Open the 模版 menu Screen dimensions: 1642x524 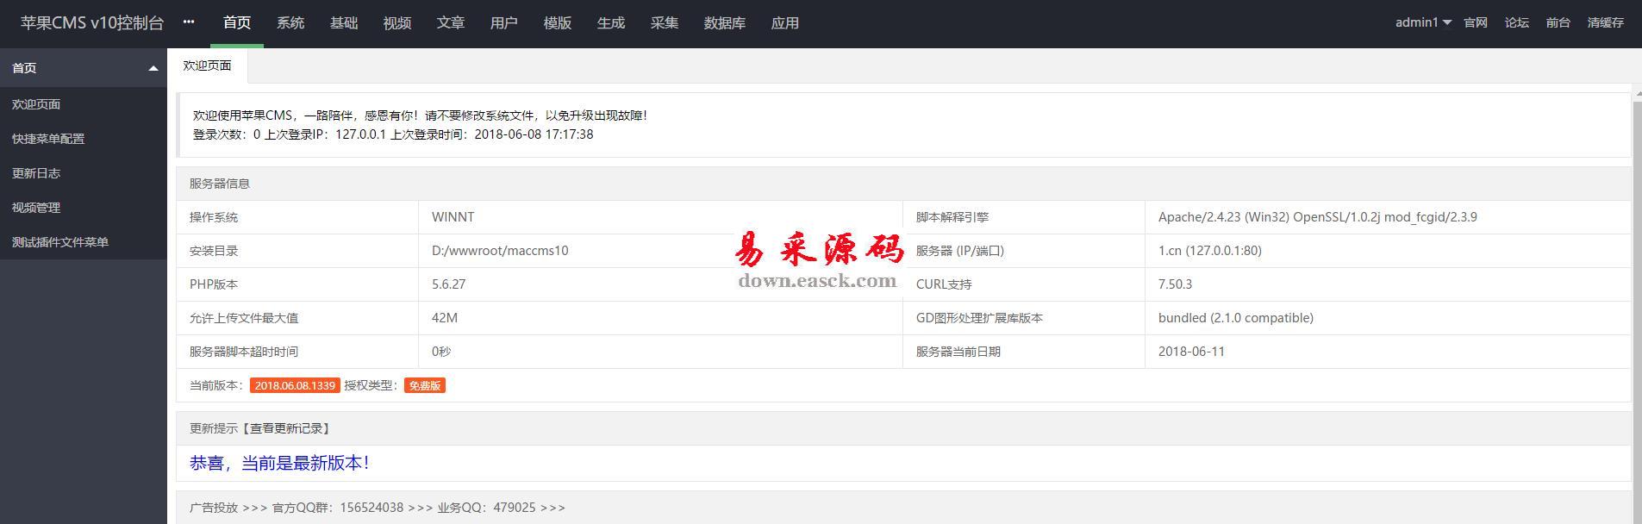558,23
